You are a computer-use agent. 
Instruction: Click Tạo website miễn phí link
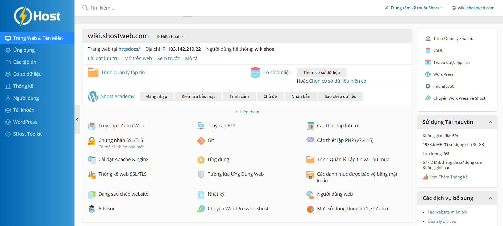coord(447,212)
